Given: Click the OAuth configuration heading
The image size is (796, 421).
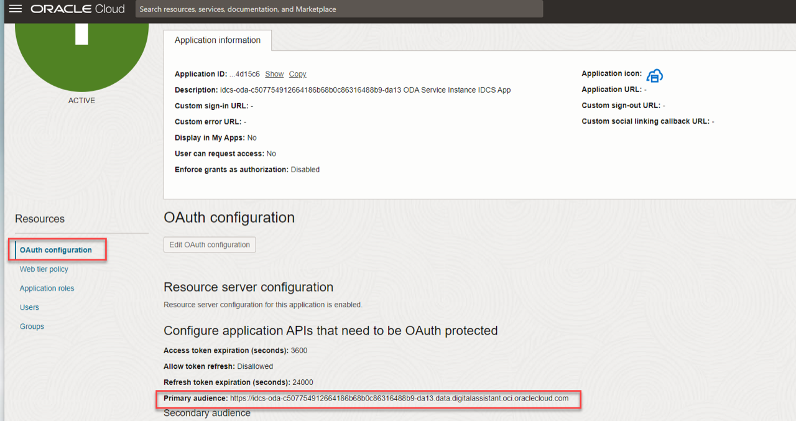Looking at the screenshot, I should 229,218.
